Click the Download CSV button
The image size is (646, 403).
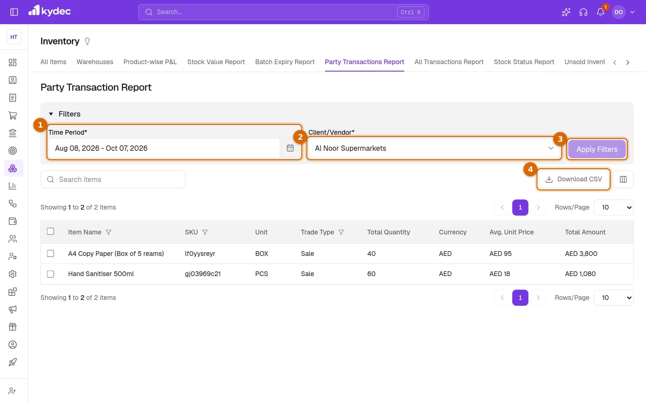pos(573,179)
